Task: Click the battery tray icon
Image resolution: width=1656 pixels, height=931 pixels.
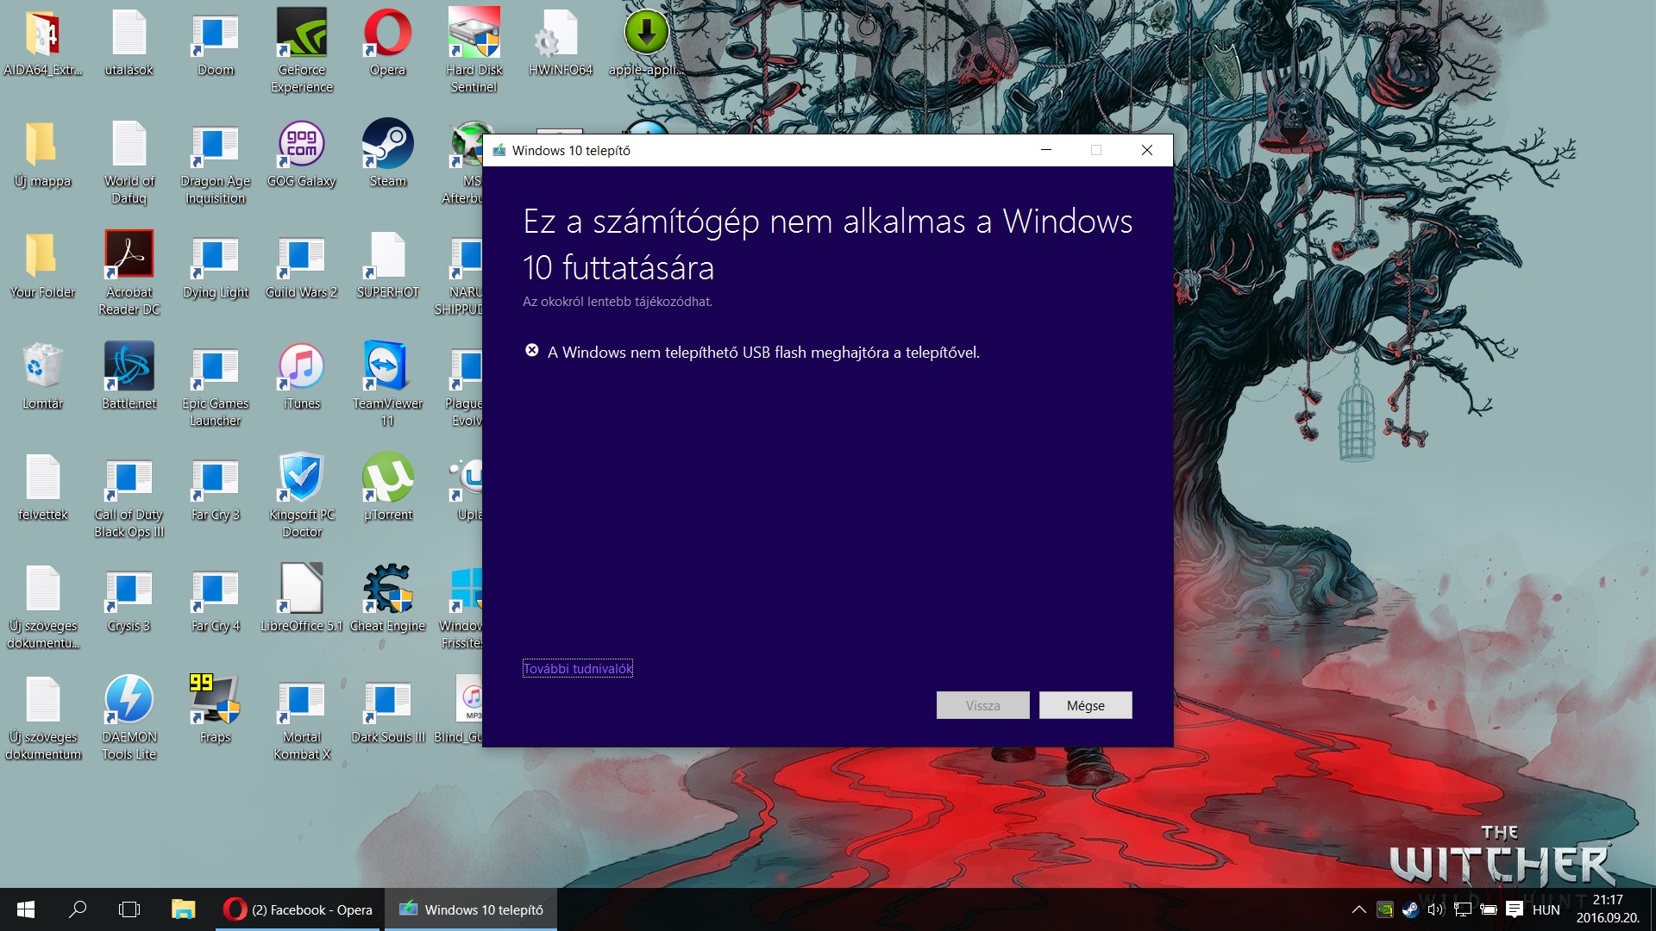Action: [x=1488, y=909]
